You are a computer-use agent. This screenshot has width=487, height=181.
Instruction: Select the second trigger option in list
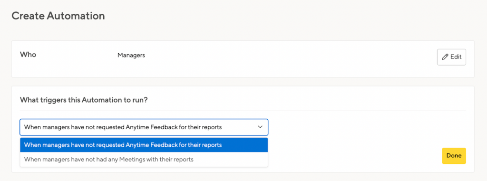[x=144, y=160]
